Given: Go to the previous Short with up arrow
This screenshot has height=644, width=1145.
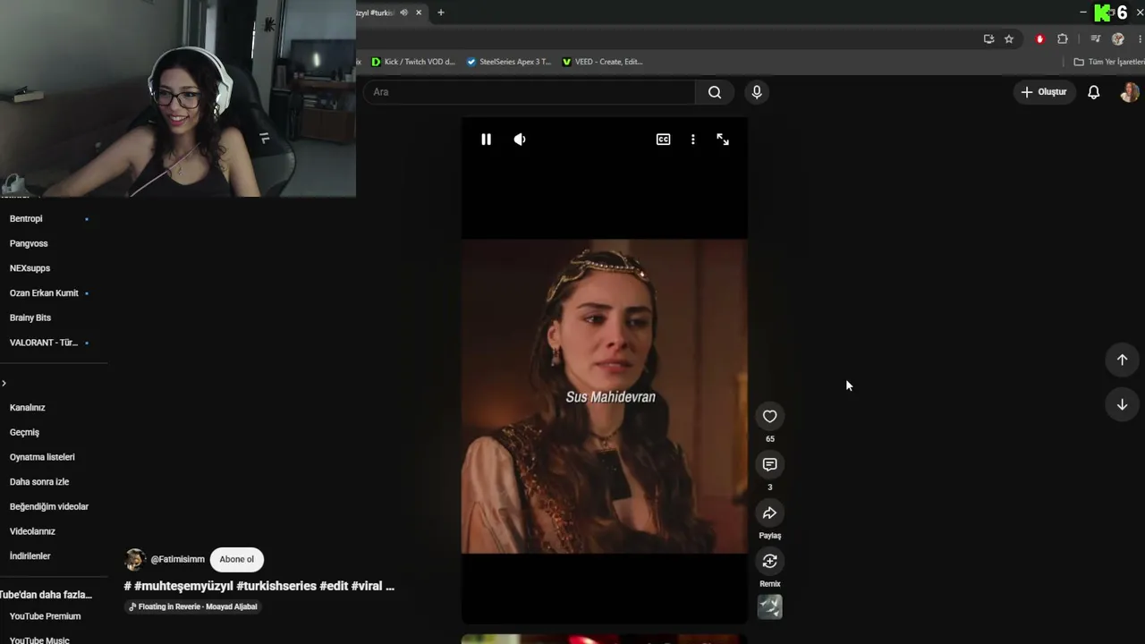Looking at the screenshot, I should [x=1122, y=360].
